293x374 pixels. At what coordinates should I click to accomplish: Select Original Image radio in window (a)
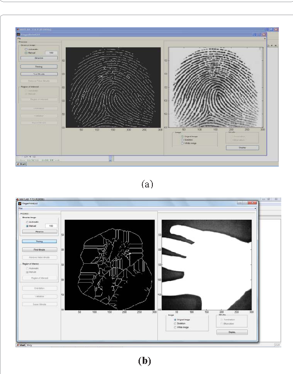182,136
